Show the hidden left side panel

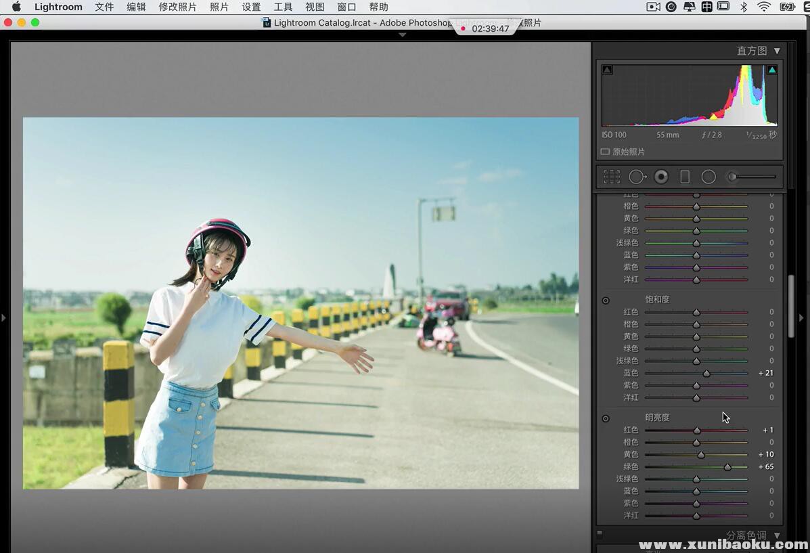pos(3,317)
